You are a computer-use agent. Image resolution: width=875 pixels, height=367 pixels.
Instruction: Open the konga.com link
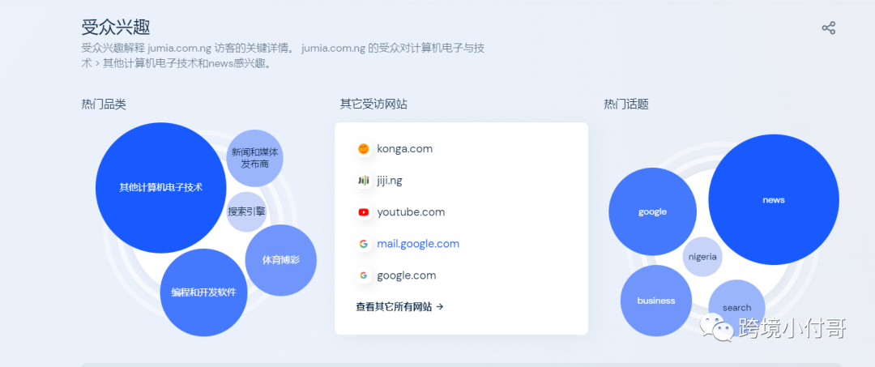coord(404,149)
